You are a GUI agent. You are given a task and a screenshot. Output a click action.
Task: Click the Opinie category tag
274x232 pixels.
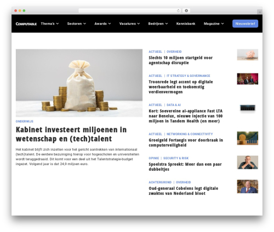[154, 159]
